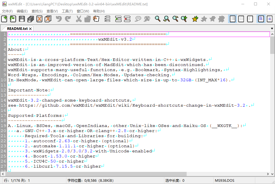Click horizontal scrollbar left arrow
Image resolution: width=275 pixels, height=184 pixels.
[x=3, y=174]
